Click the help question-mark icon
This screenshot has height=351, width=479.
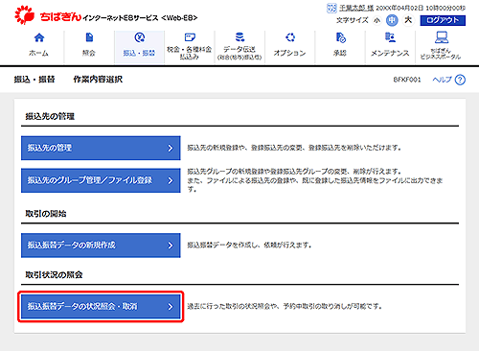click(460, 80)
